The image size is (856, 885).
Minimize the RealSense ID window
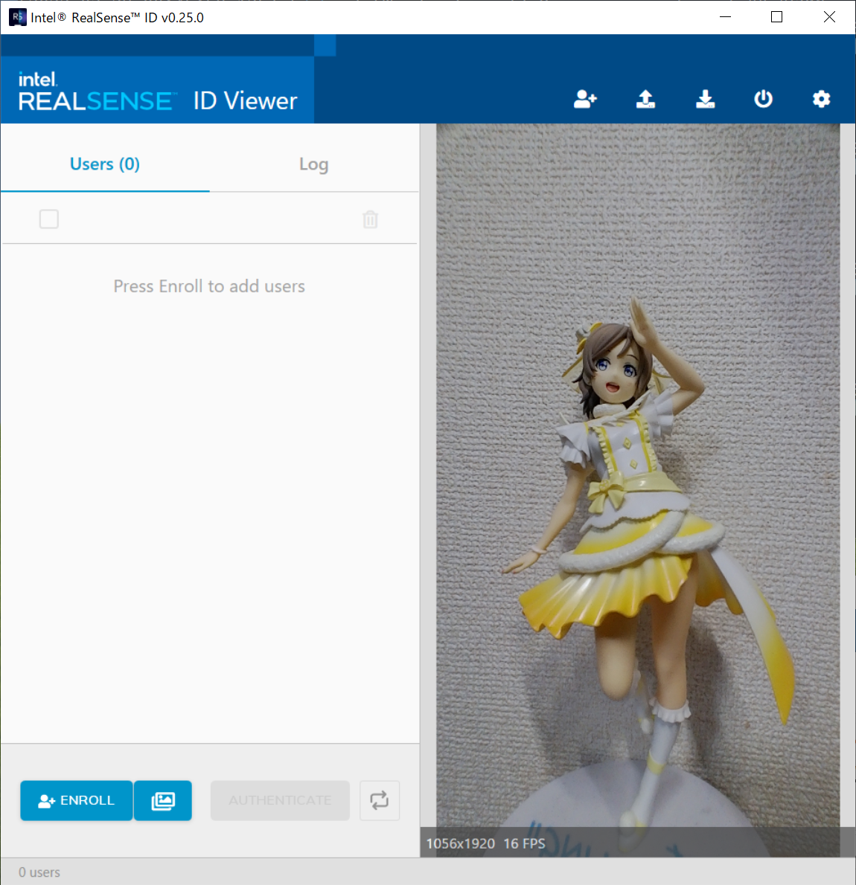click(726, 17)
